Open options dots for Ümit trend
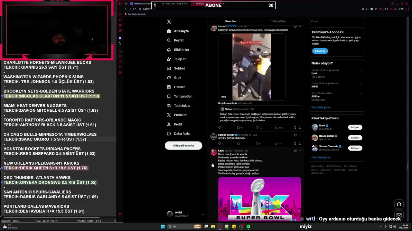This screenshot has width=412, height=231. pos(360,71)
